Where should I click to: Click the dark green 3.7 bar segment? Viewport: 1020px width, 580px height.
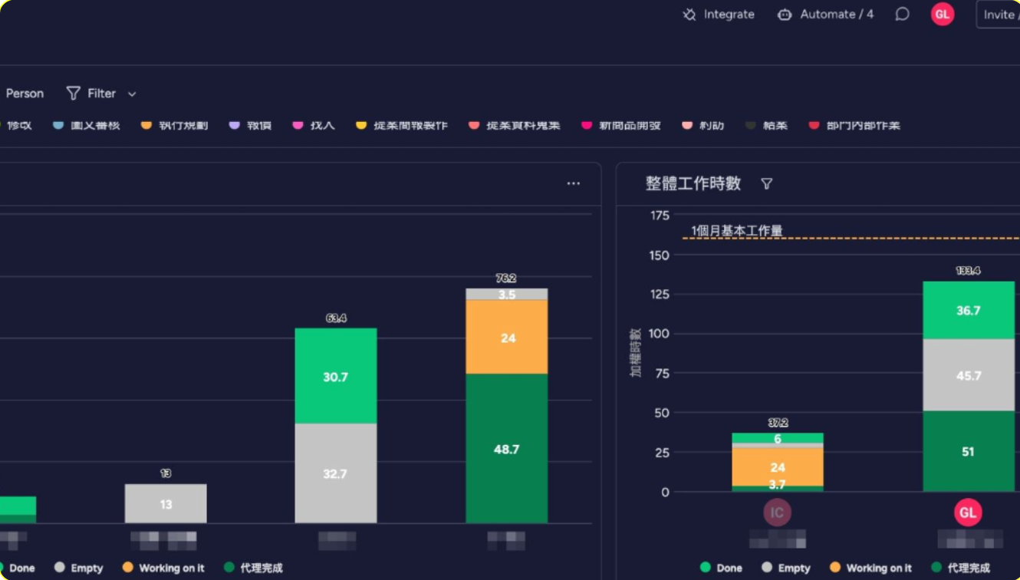pyautogui.click(x=778, y=489)
